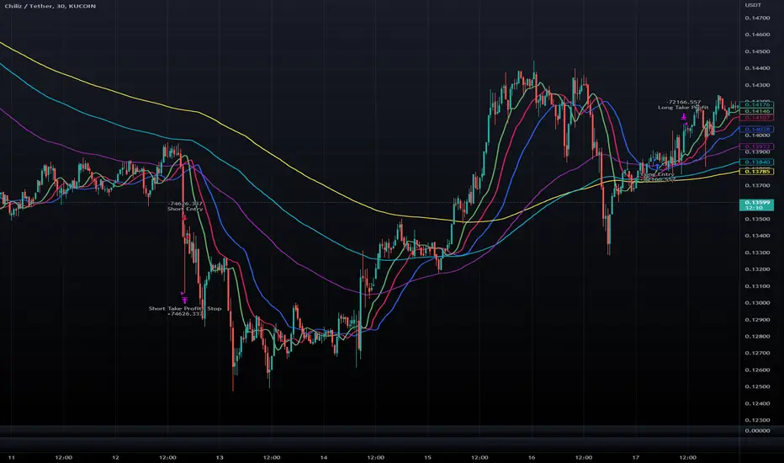Click date 14 on the time axis
Viewport: 784px width, 463px height.
pos(324,457)
